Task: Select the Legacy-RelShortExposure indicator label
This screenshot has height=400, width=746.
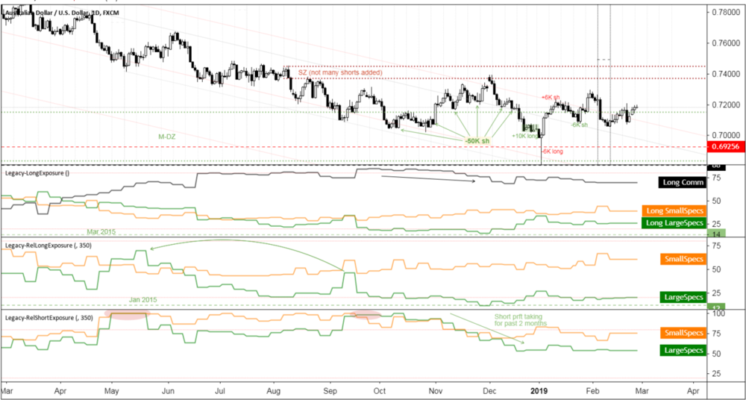Action: [x=48, y=318]
